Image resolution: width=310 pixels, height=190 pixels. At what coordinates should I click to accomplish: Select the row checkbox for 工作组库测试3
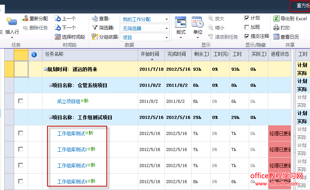coord(21,165)
